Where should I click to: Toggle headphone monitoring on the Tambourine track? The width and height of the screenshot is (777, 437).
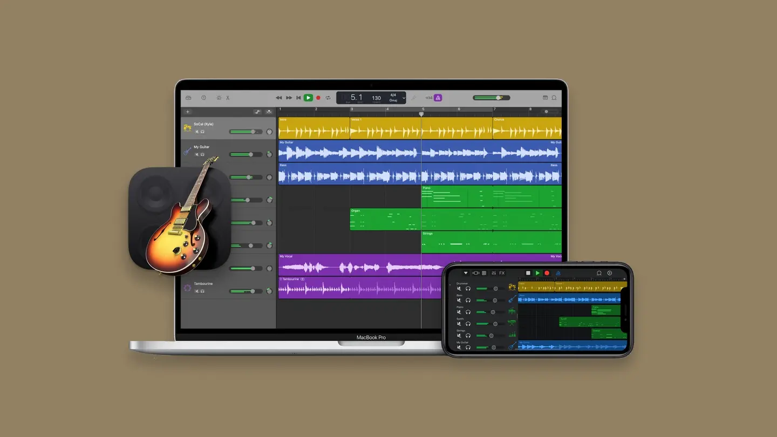[202, 291]
